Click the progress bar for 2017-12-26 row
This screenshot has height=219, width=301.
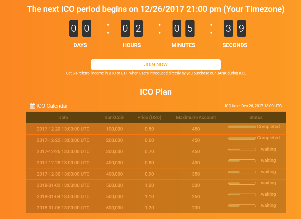click(x=242, y=149)
